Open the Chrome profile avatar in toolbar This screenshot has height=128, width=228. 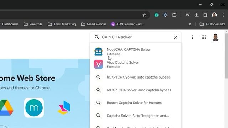(214, 15)
